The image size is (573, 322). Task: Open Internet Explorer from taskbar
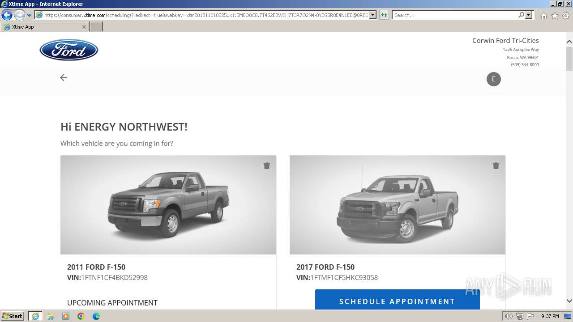[35, 316]
